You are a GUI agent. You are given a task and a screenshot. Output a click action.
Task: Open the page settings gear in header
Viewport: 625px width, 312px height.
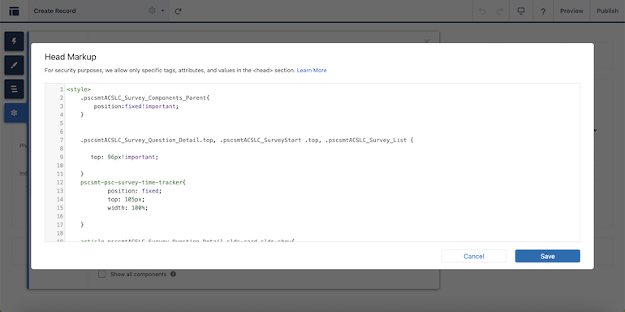[x=152, y=11]
